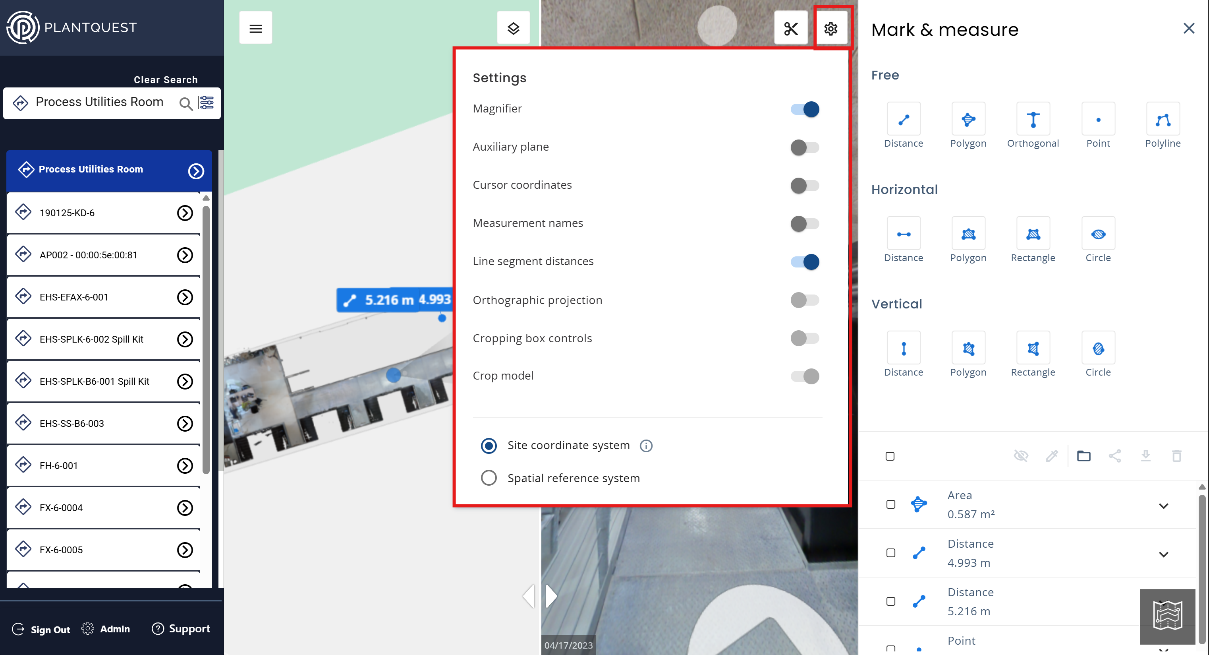Turn off the Magnifier toggle

pos(804,109)
